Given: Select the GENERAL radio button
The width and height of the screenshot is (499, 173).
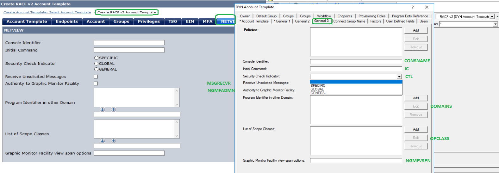Looking at the screenshot, I should [96, 69].
